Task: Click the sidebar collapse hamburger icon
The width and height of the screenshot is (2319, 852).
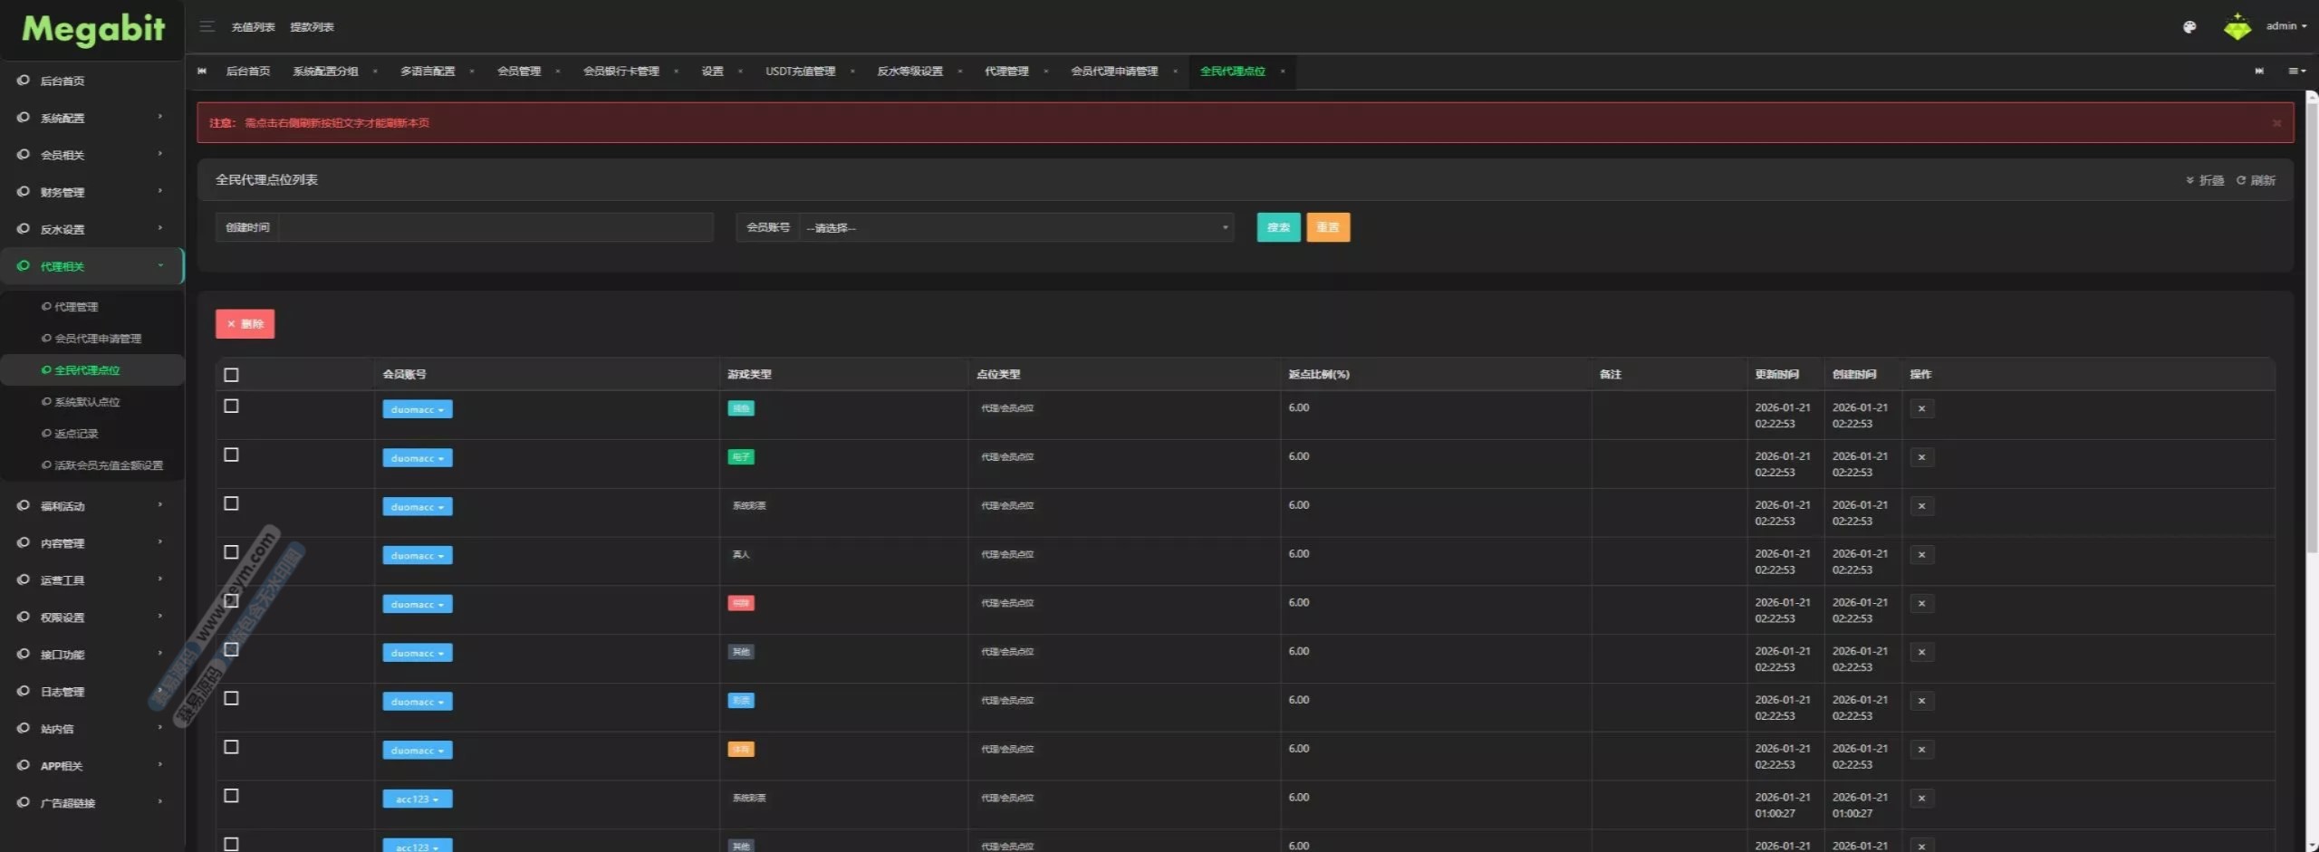Action: (207, 26)
